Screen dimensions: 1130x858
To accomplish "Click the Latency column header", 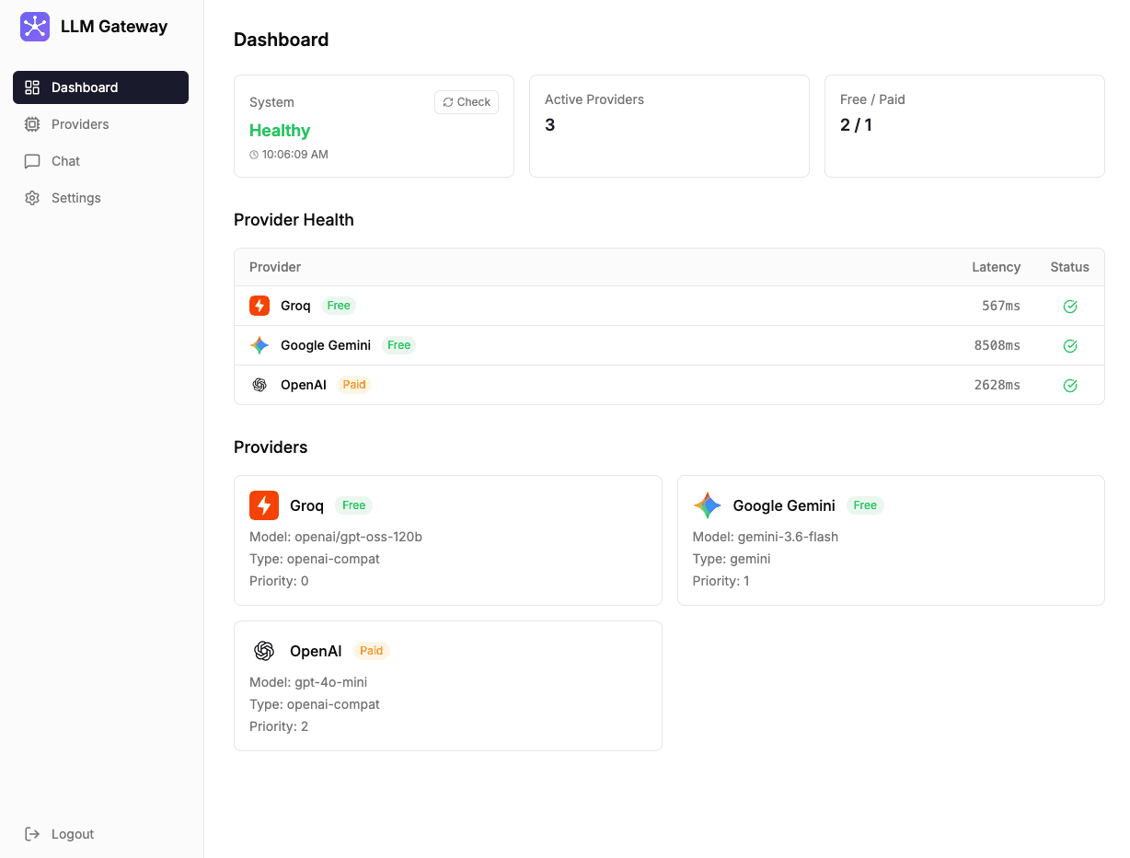I will click(997, 267).
